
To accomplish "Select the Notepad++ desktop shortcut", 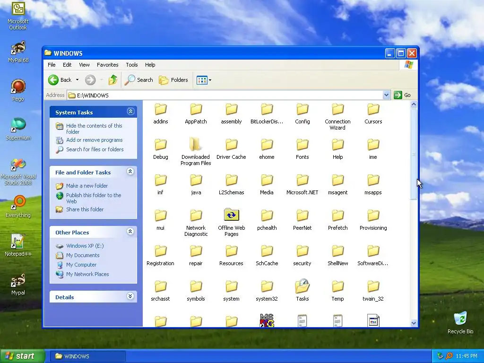I will click(18, 245).
